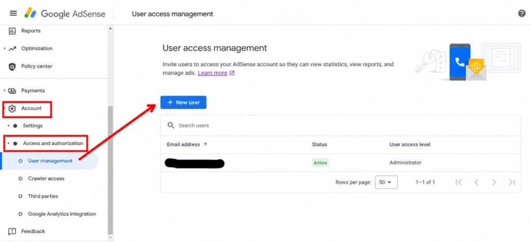This screenshot has width=531, height=242.
Task: Click the sidebar scrollbar thumb
Action: pos(110,170)
